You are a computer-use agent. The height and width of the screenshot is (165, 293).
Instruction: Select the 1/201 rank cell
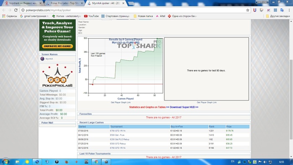click(x=211, y=131)
